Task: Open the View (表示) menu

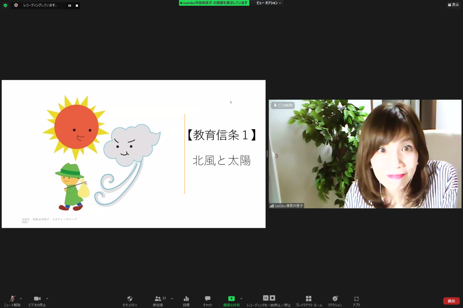Action: coord(453,5)
